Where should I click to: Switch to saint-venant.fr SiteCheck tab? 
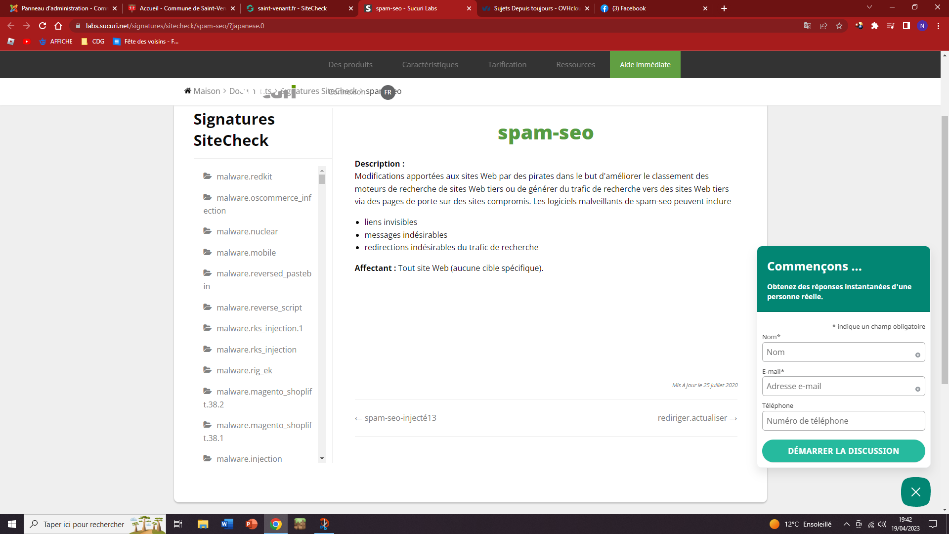292,8
